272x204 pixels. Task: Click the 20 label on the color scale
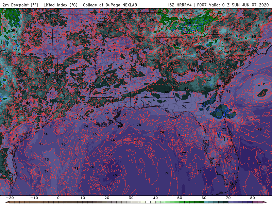pos(107,198)
